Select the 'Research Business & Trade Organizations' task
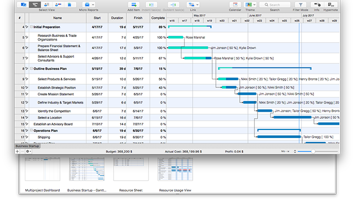The image size is (355, 200). (x=57, y=38)
